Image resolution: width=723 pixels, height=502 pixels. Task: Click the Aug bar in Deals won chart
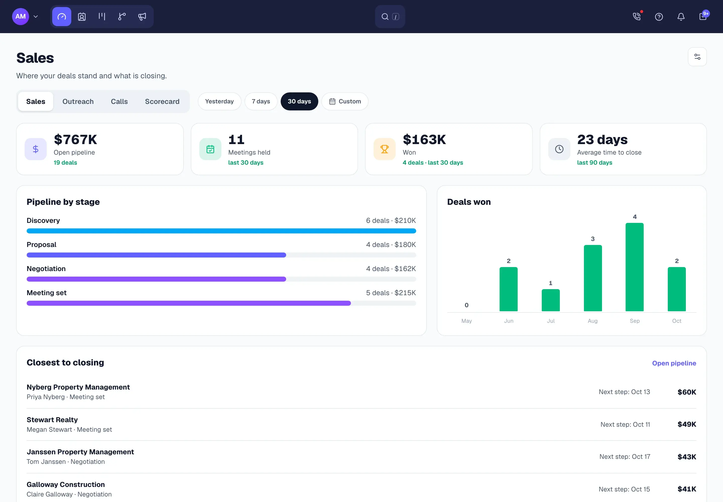click(593, 278)
